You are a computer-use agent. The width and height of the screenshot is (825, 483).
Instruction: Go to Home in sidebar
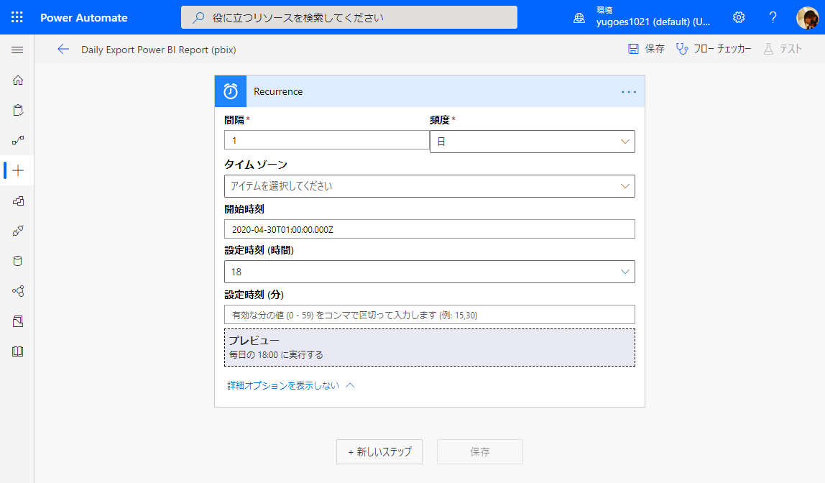(18, 80)
